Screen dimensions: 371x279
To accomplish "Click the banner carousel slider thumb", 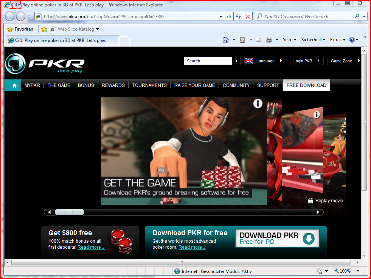I will click(x=70, y=212).
